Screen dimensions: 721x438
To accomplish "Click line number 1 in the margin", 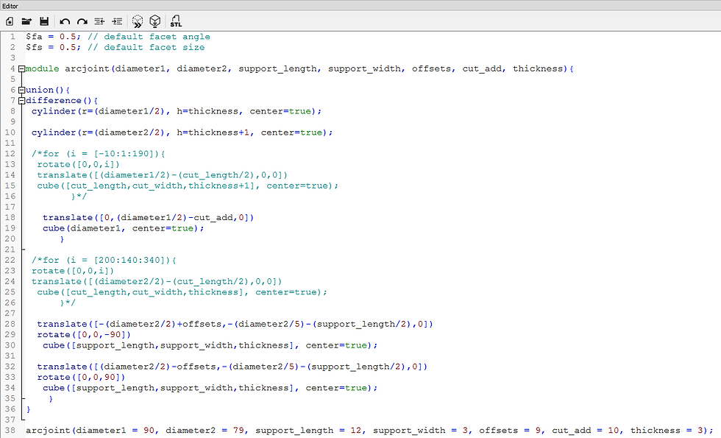I will tap(13, 37).
